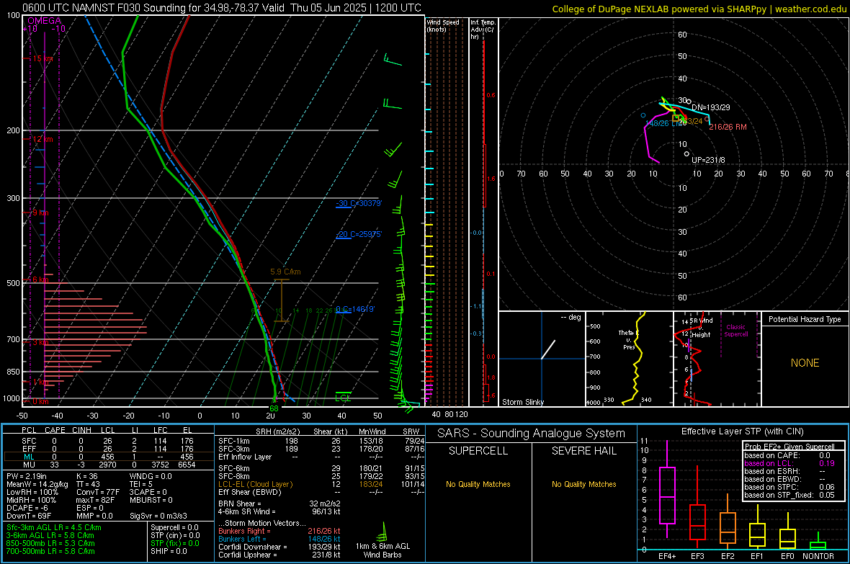
Task: Click the 'Theta-E v. Pres' panel label
Action: pos(628,339)
